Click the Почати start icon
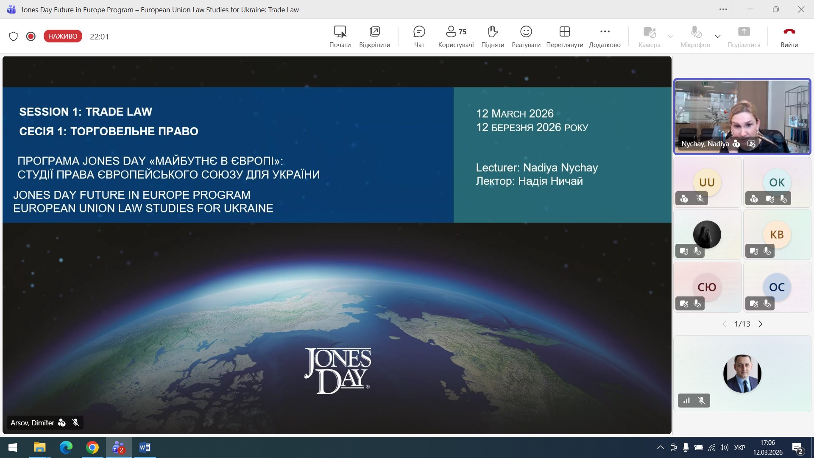Image resolution: width=814 pixels, height=458 pixels. pyautogui.click(x=340, y=36)
